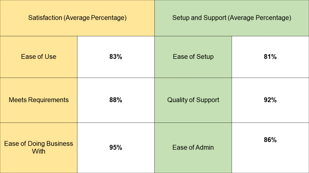The image size is (309, 173).
Task: Click the Ease of Admin label
Action: (193, 148)
